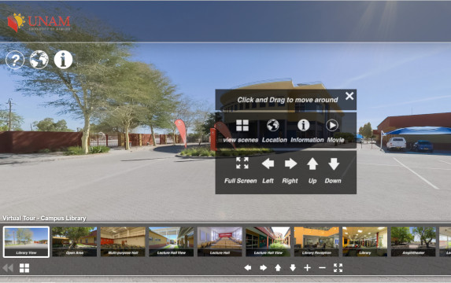Open the help question mark icon

point(15,60)
